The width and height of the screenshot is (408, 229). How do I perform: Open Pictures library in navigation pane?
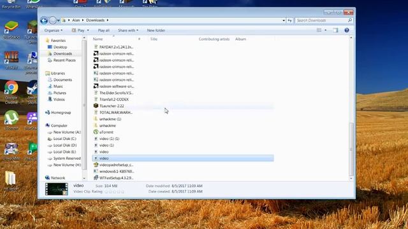(59, 93)
